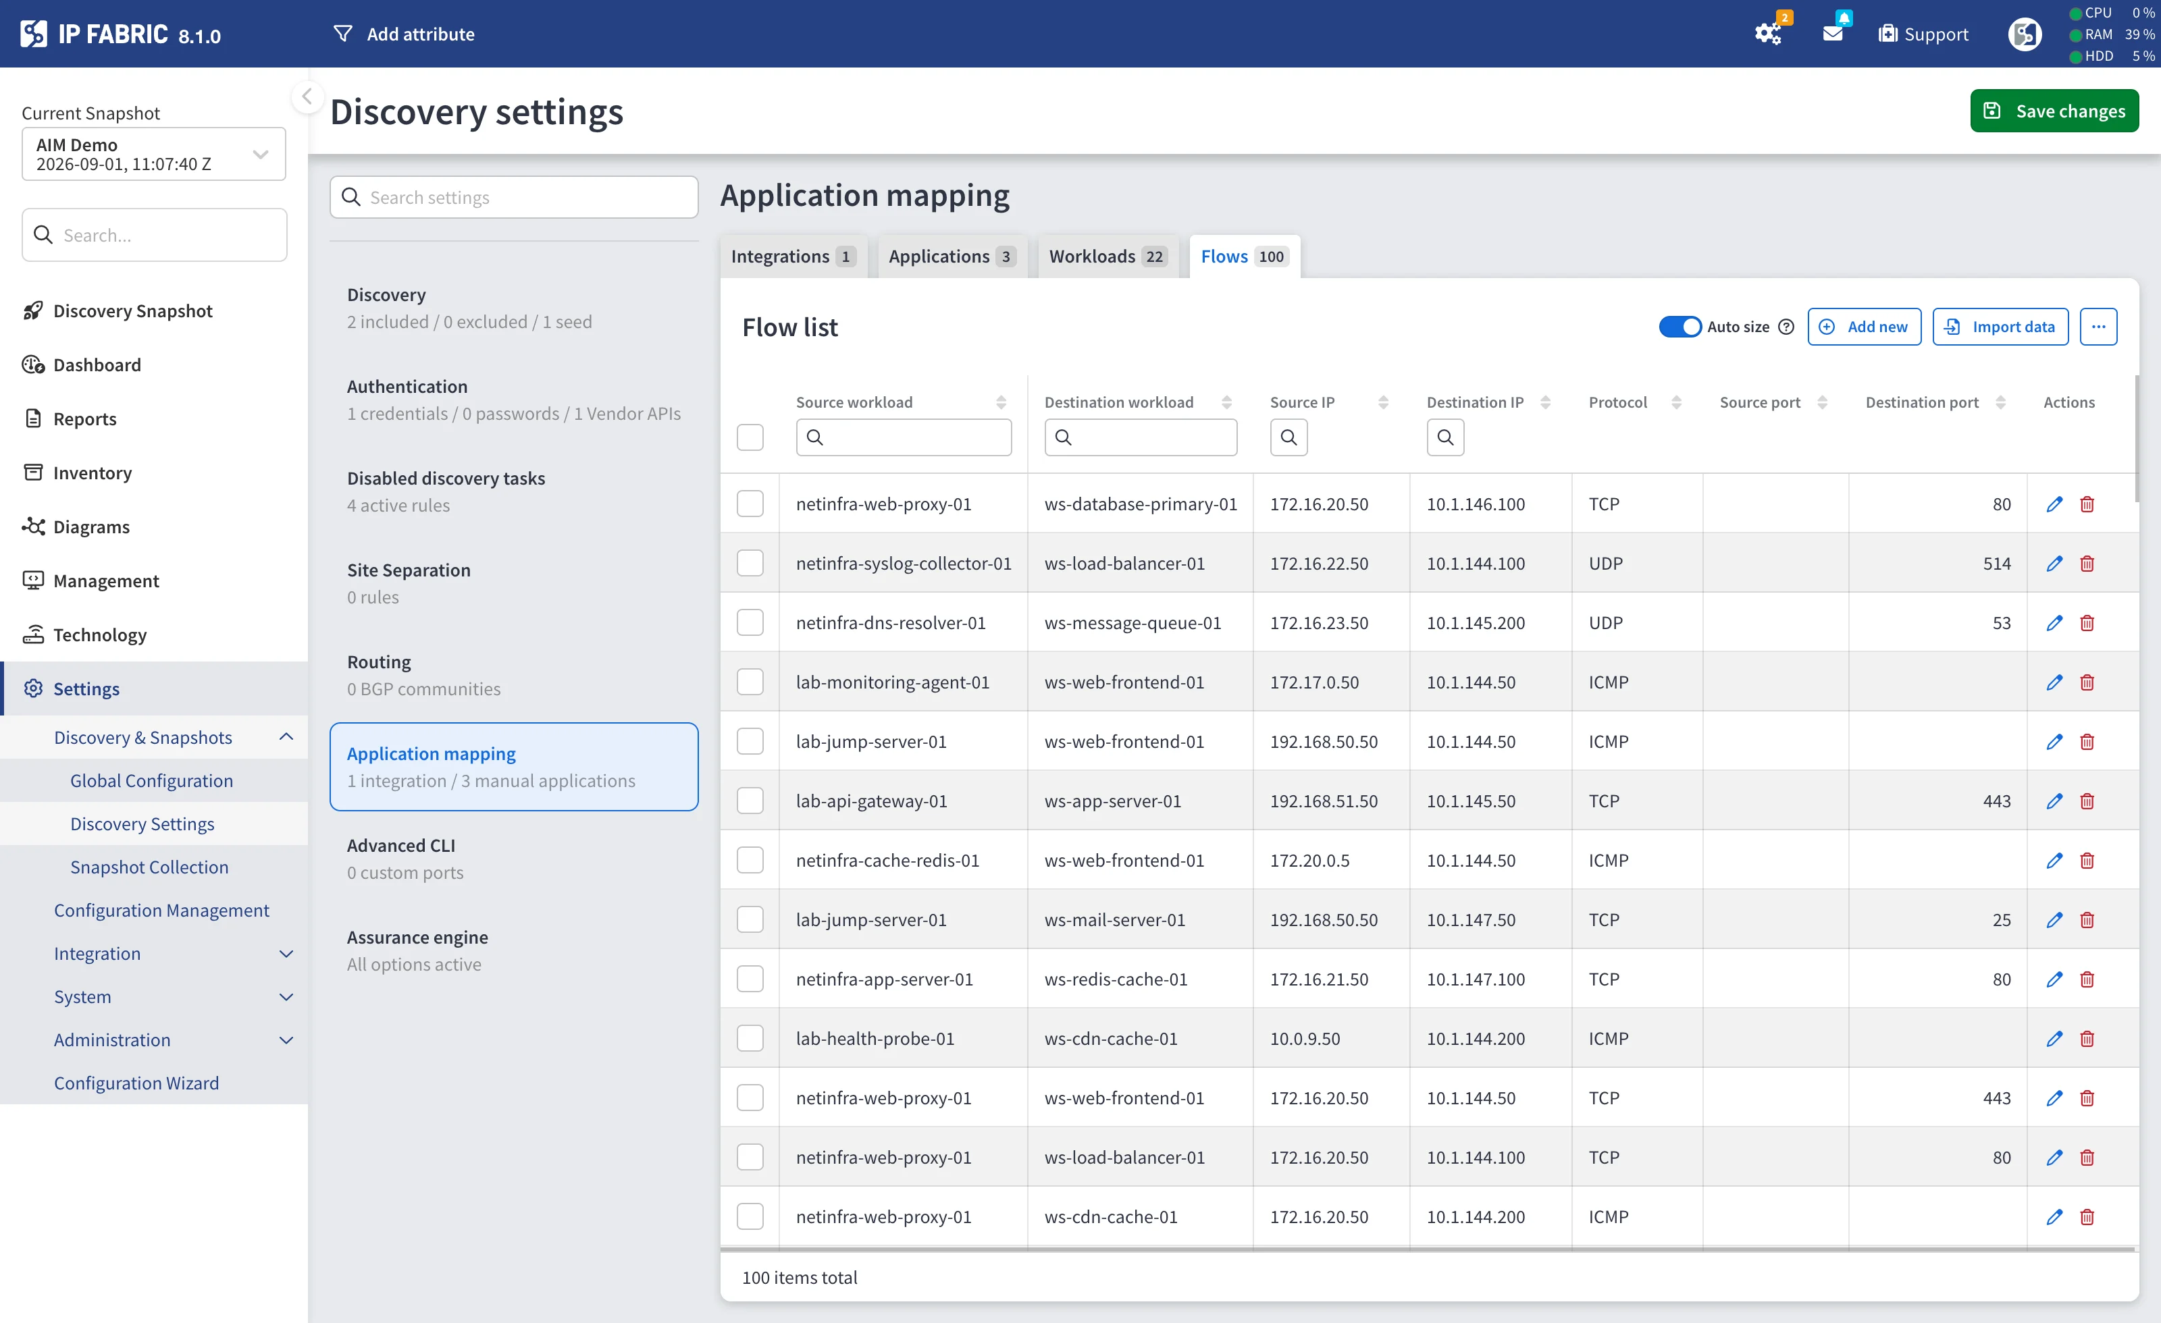Edit the netinfra-syslog-collector-01 flow row
Viewport: 2161px width, 1323px height.
[x=2054, y=564]
